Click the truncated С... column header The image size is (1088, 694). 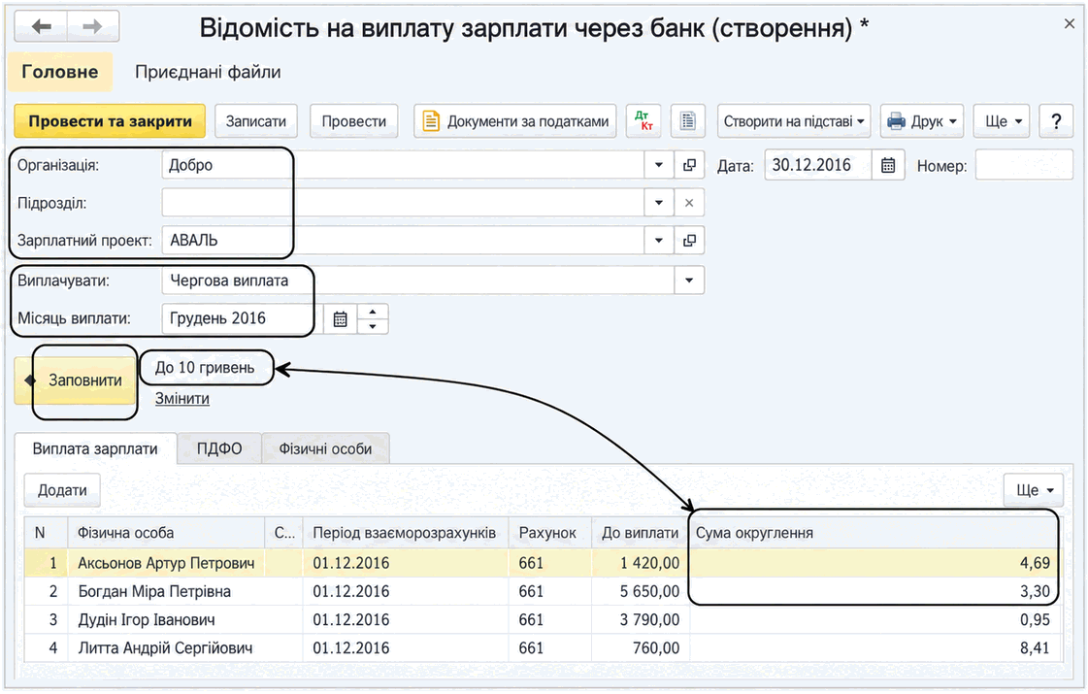click(283, 533)
